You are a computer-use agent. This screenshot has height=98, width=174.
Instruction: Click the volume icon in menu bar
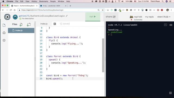pyautogui.click(x=123, y=1)
